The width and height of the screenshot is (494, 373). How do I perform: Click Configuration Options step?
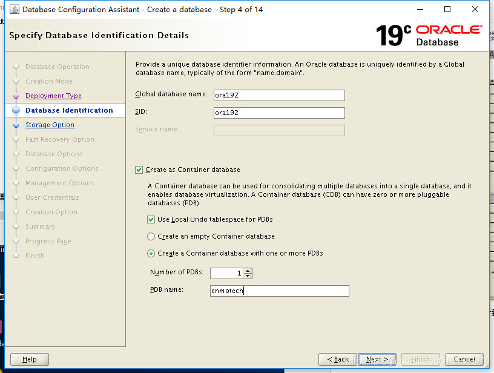62,168
